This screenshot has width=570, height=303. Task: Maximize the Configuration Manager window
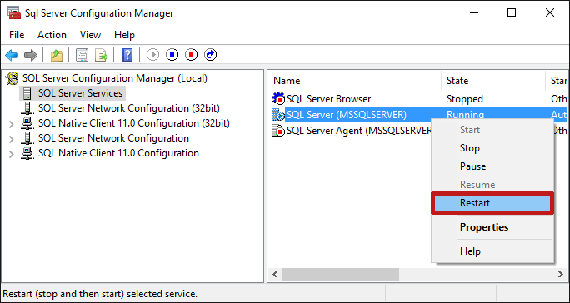(512, 12)
